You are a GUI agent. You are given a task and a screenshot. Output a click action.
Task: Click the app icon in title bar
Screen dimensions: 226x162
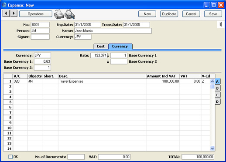(x=4, y=5)
